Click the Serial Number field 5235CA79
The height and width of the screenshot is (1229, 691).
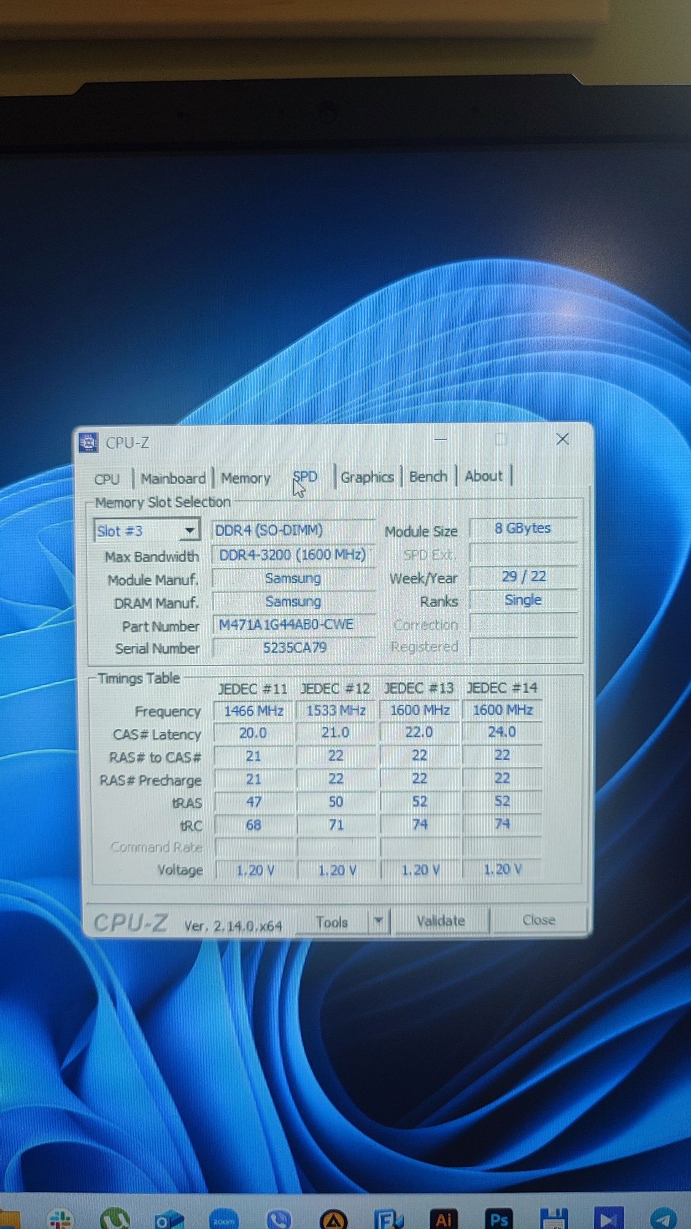pyautogui.click(x=294, y=647)
